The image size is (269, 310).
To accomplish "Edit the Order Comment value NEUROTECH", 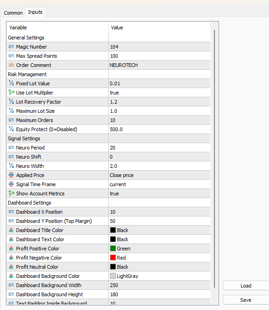I will (x=159, y=65).
